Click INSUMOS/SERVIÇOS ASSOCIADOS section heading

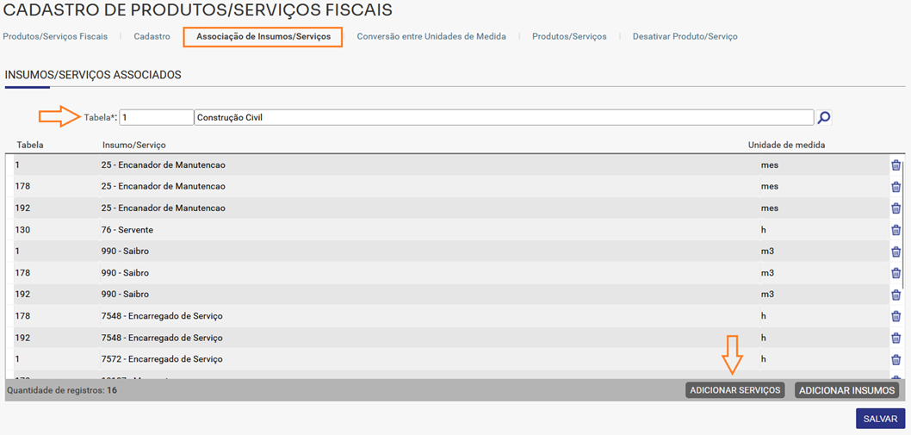point(93,75)
